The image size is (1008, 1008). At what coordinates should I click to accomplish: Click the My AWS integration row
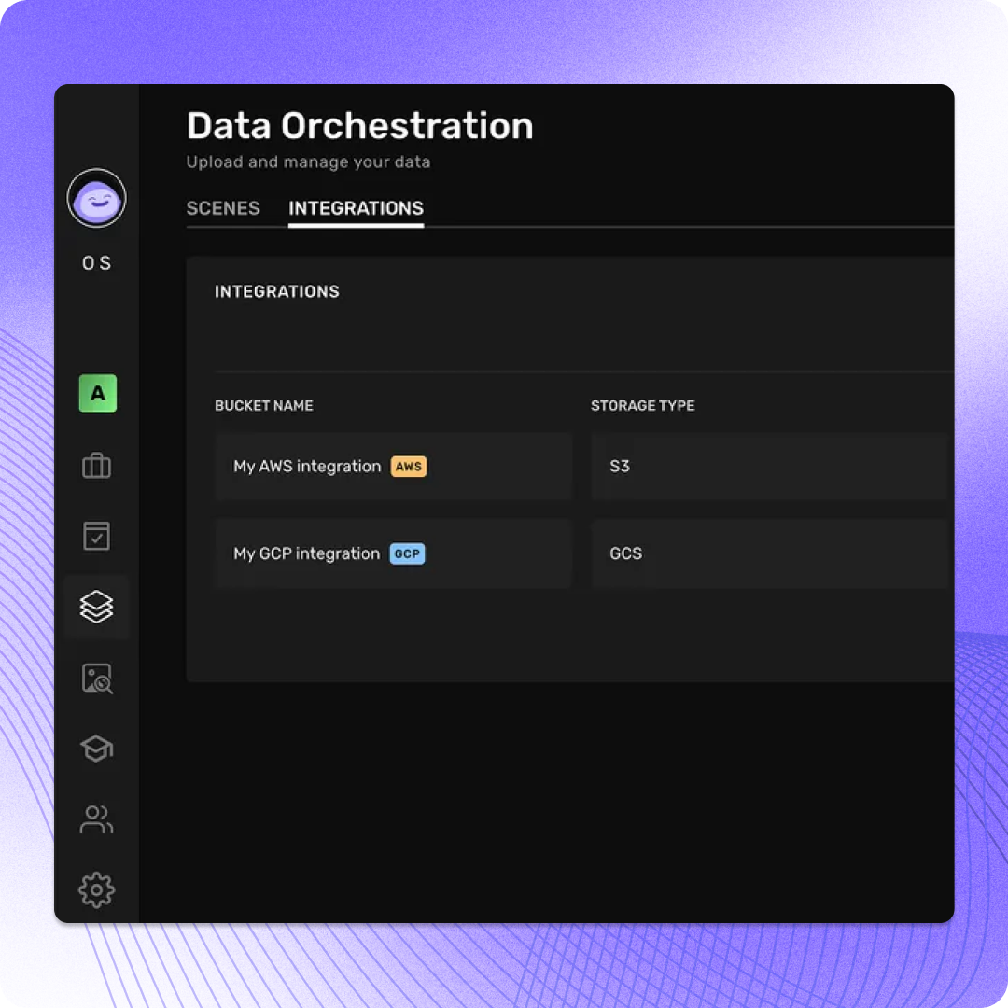click(x=394, y=467)
